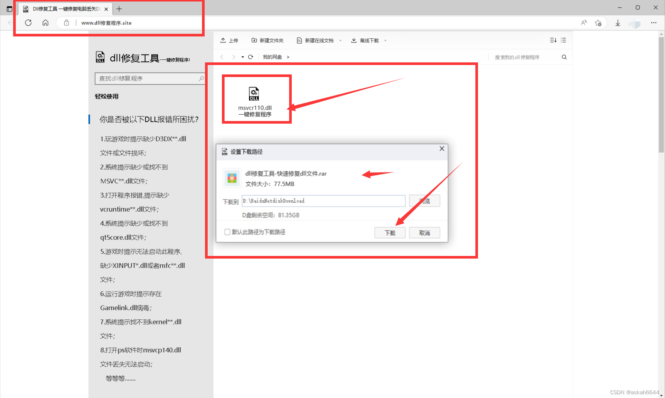Open the read aloud icon
Viewport: 665px width, 398px height.
pyautogui.click(x=584, y=23)
